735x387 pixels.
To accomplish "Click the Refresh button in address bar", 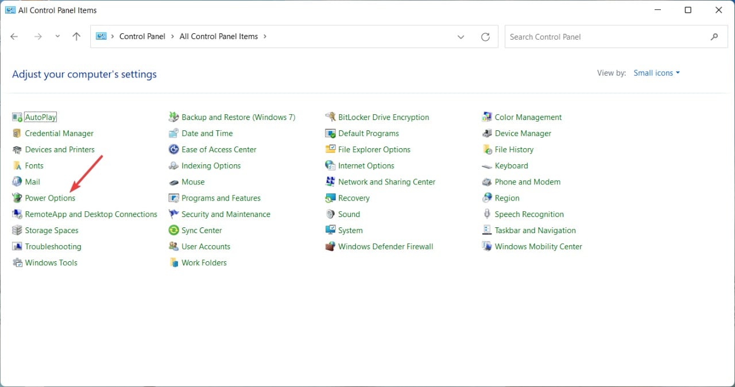I will [x=485, y=37].
